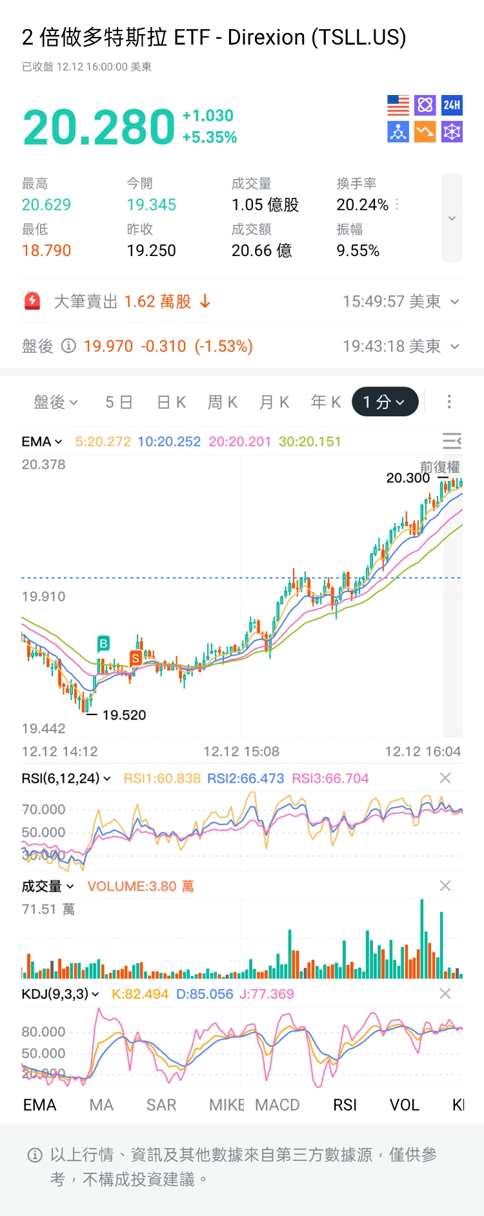Switch to the 5日 chart
Viewport: 484px width, 1216px height.
pyautogui.click(x=119, y=402)
